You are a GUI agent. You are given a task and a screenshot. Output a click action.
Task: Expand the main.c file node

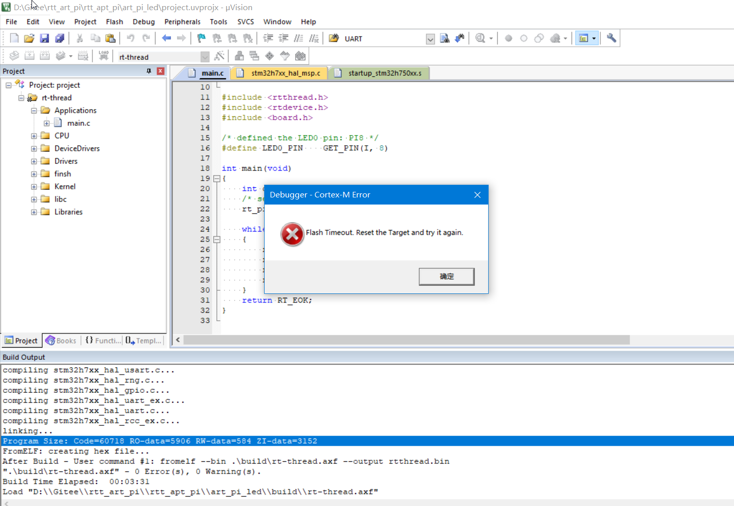(x=47, y=123)
